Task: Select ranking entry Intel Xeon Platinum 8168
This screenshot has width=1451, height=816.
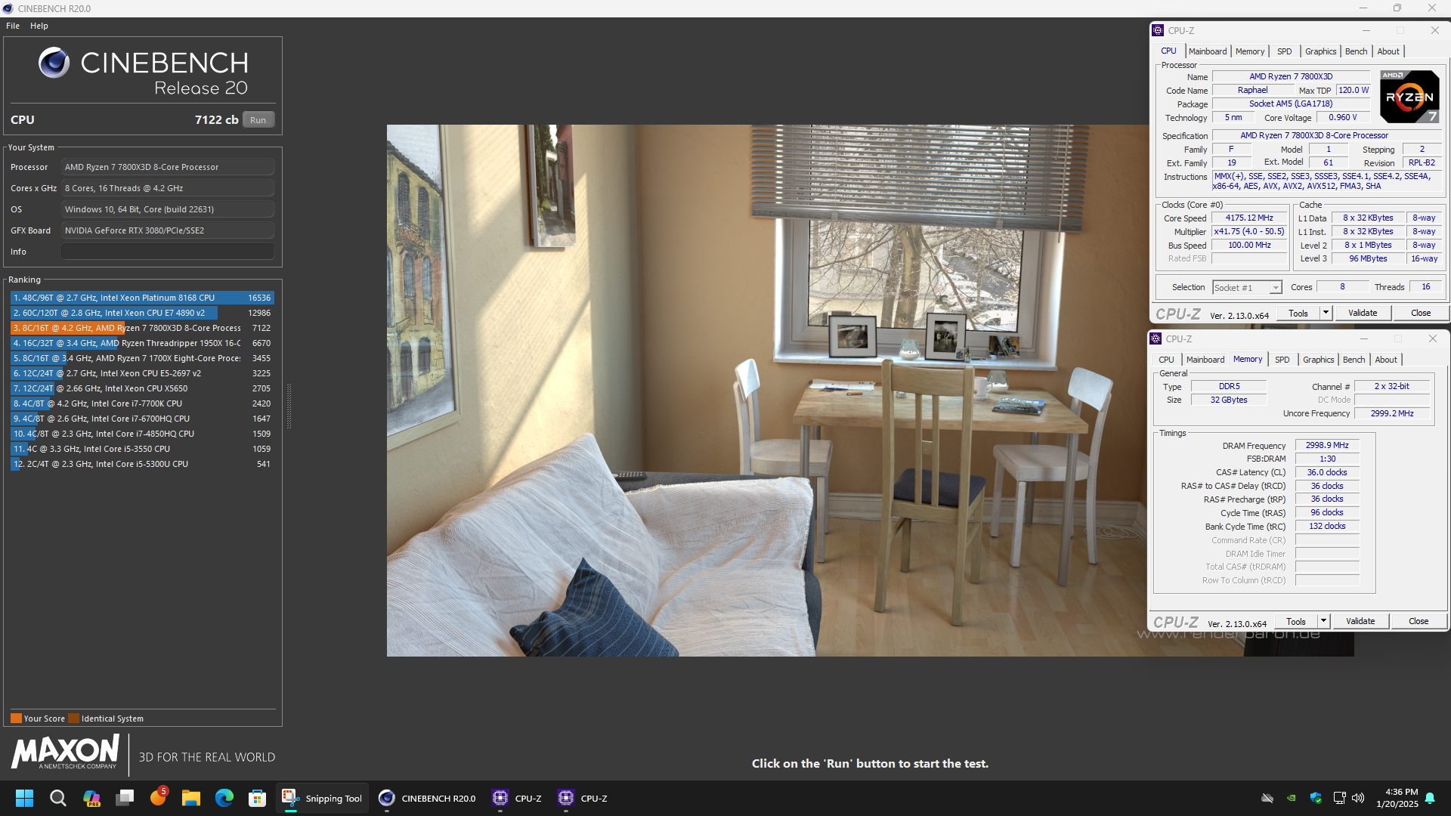Action: 142,298
